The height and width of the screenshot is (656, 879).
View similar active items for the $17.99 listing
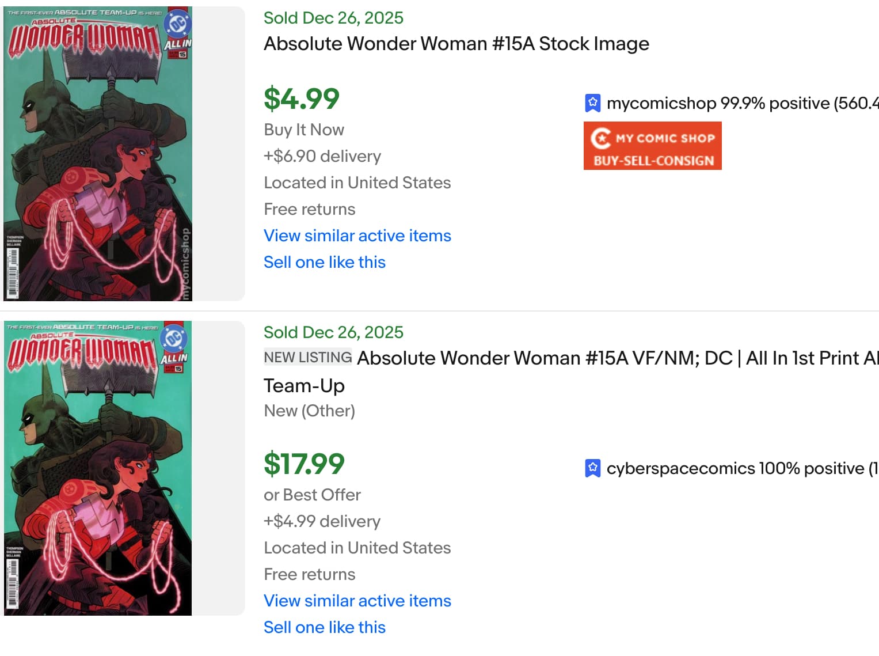(x=357, y=601)
